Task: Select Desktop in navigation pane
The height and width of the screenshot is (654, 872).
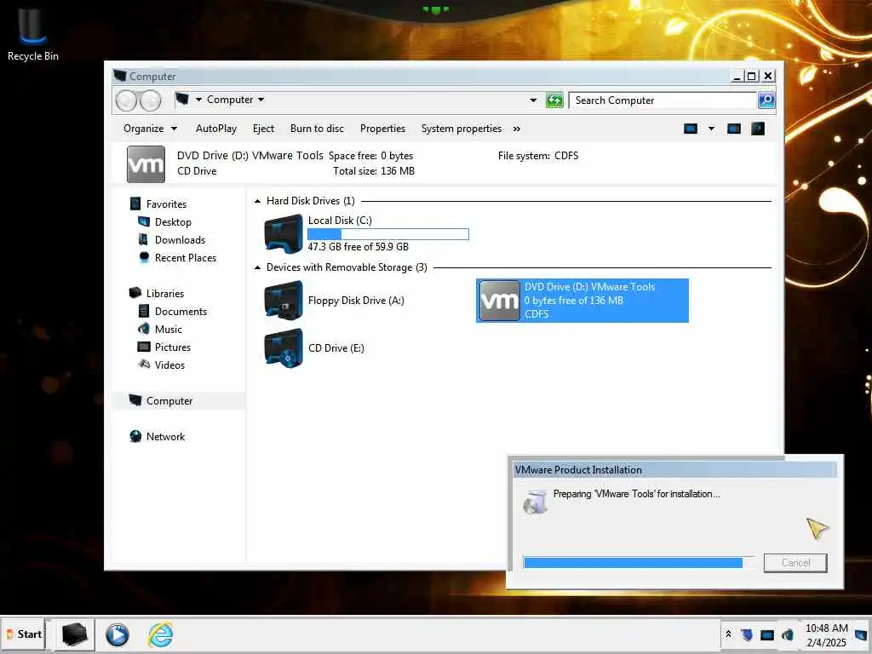Action: click(172, 222)
